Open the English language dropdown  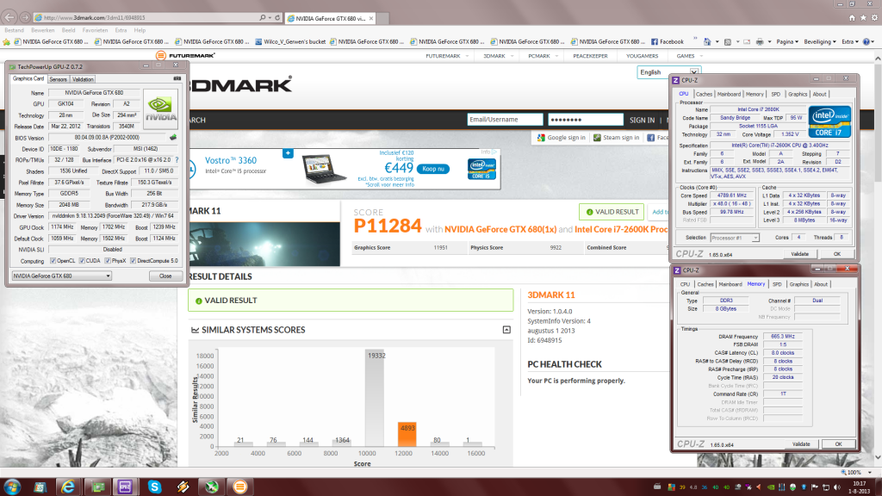pos(668,72)
